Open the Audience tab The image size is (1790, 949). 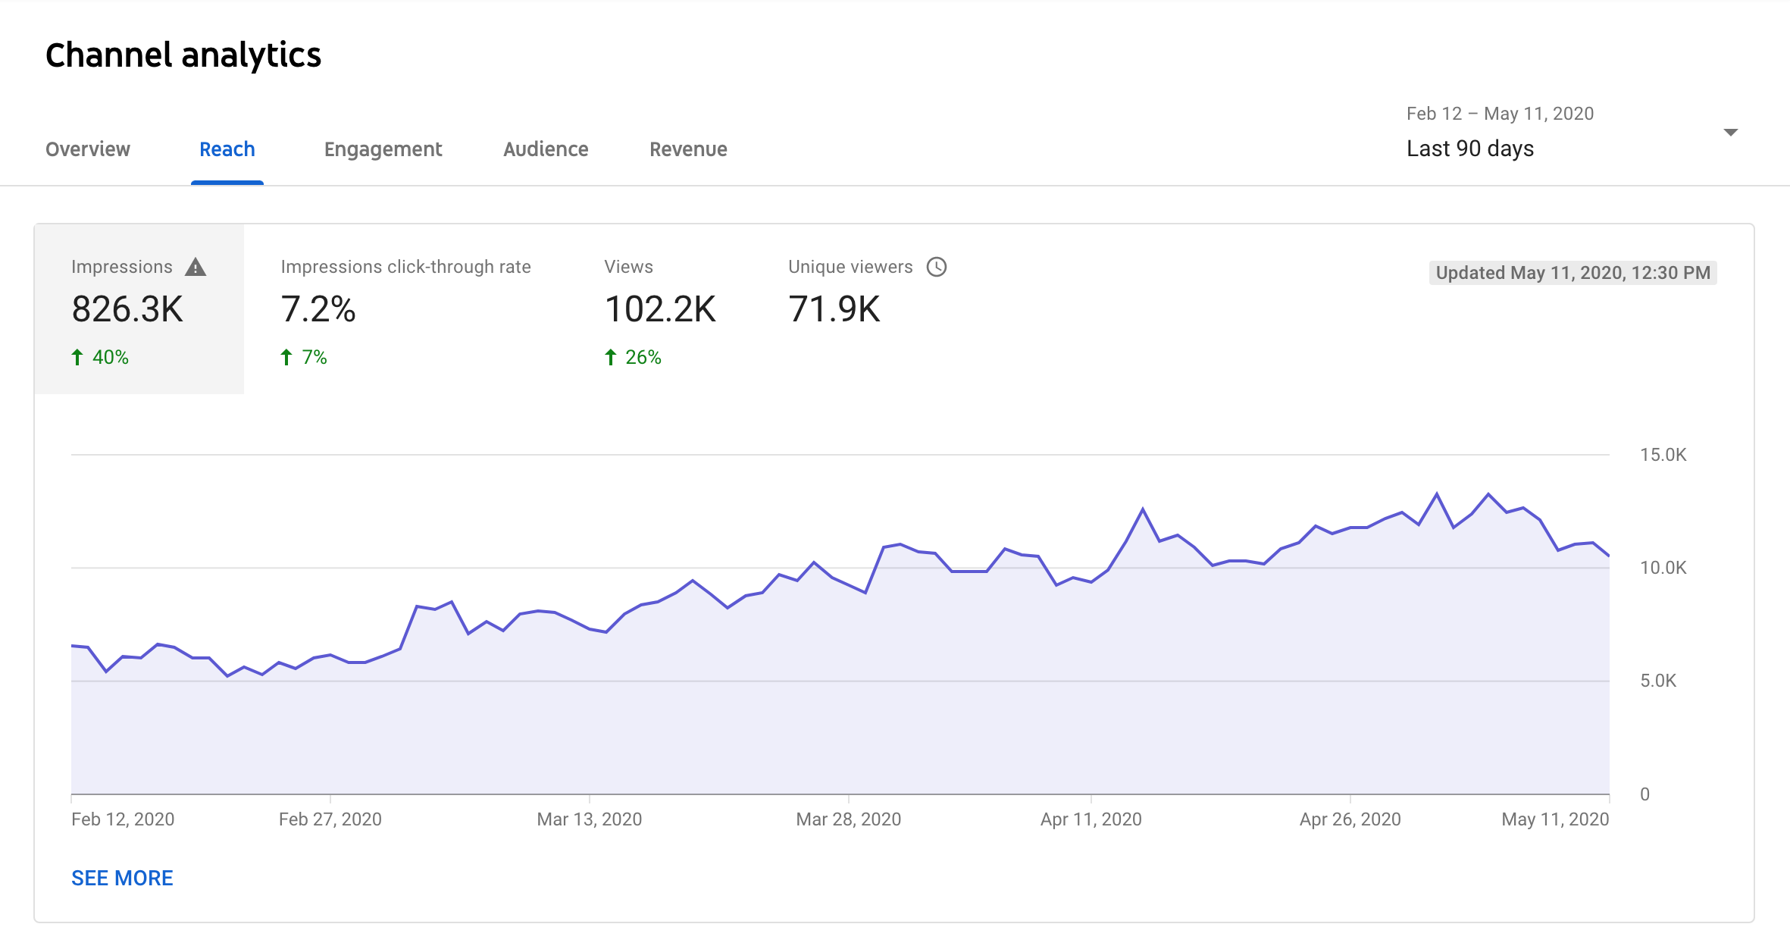point(546,149)
